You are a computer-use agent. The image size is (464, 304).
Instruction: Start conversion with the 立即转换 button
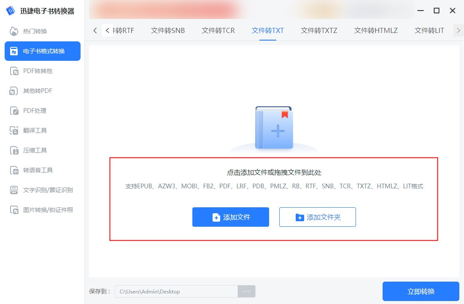tap(421, 291)
